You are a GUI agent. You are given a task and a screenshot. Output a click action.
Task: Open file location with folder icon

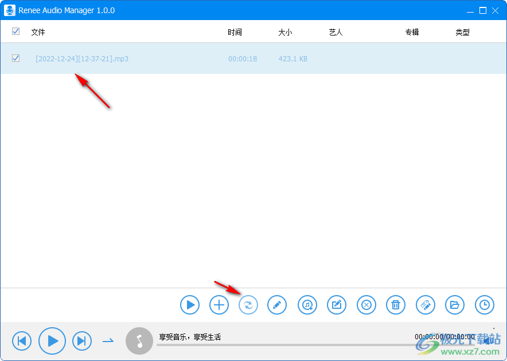(455, 305)
